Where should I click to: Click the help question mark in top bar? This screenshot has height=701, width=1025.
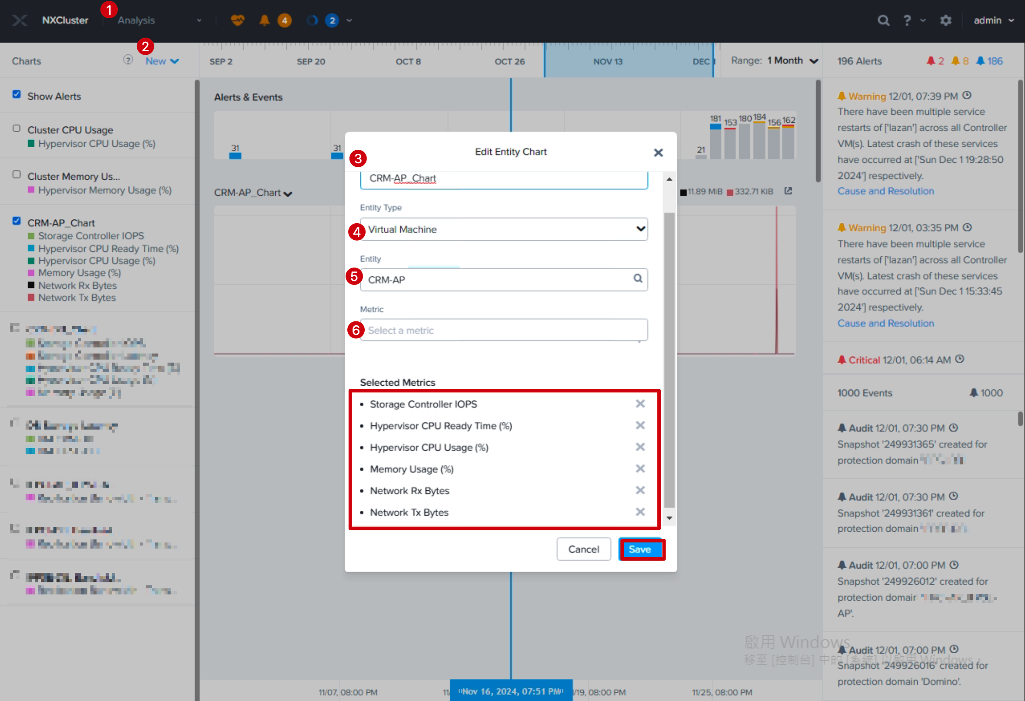tap(907, 20)
